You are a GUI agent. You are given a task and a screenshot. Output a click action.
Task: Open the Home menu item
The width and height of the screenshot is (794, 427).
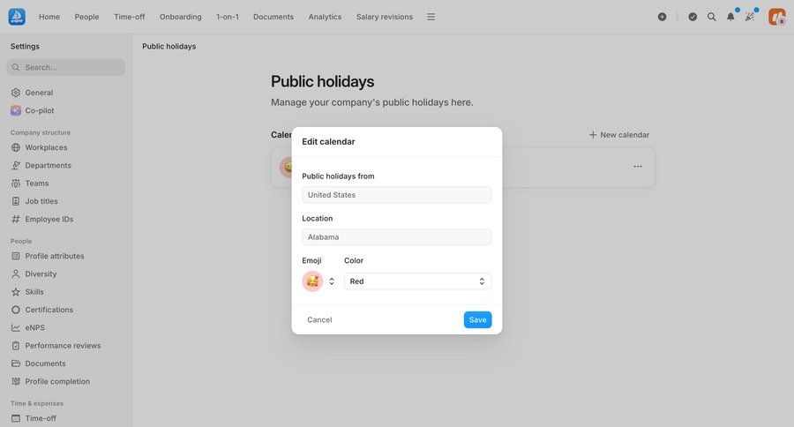[49, 17]
